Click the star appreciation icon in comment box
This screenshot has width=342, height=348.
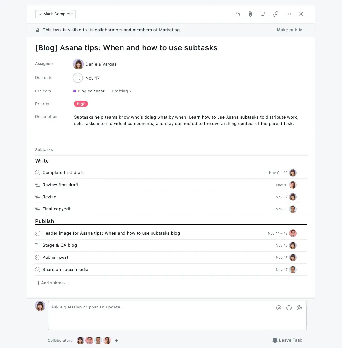299,308
